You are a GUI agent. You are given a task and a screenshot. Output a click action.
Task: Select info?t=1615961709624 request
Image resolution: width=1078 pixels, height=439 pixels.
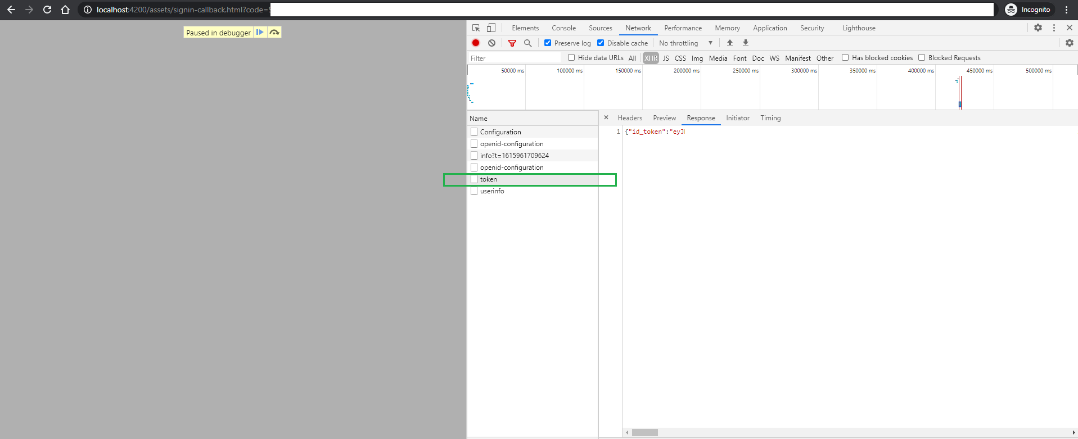533,156
